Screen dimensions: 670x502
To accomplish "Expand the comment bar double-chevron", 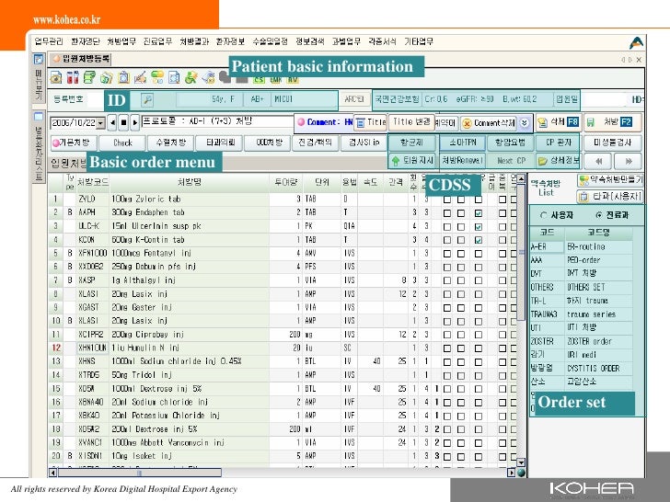I will pyautogui.click(x=524, y=121).
